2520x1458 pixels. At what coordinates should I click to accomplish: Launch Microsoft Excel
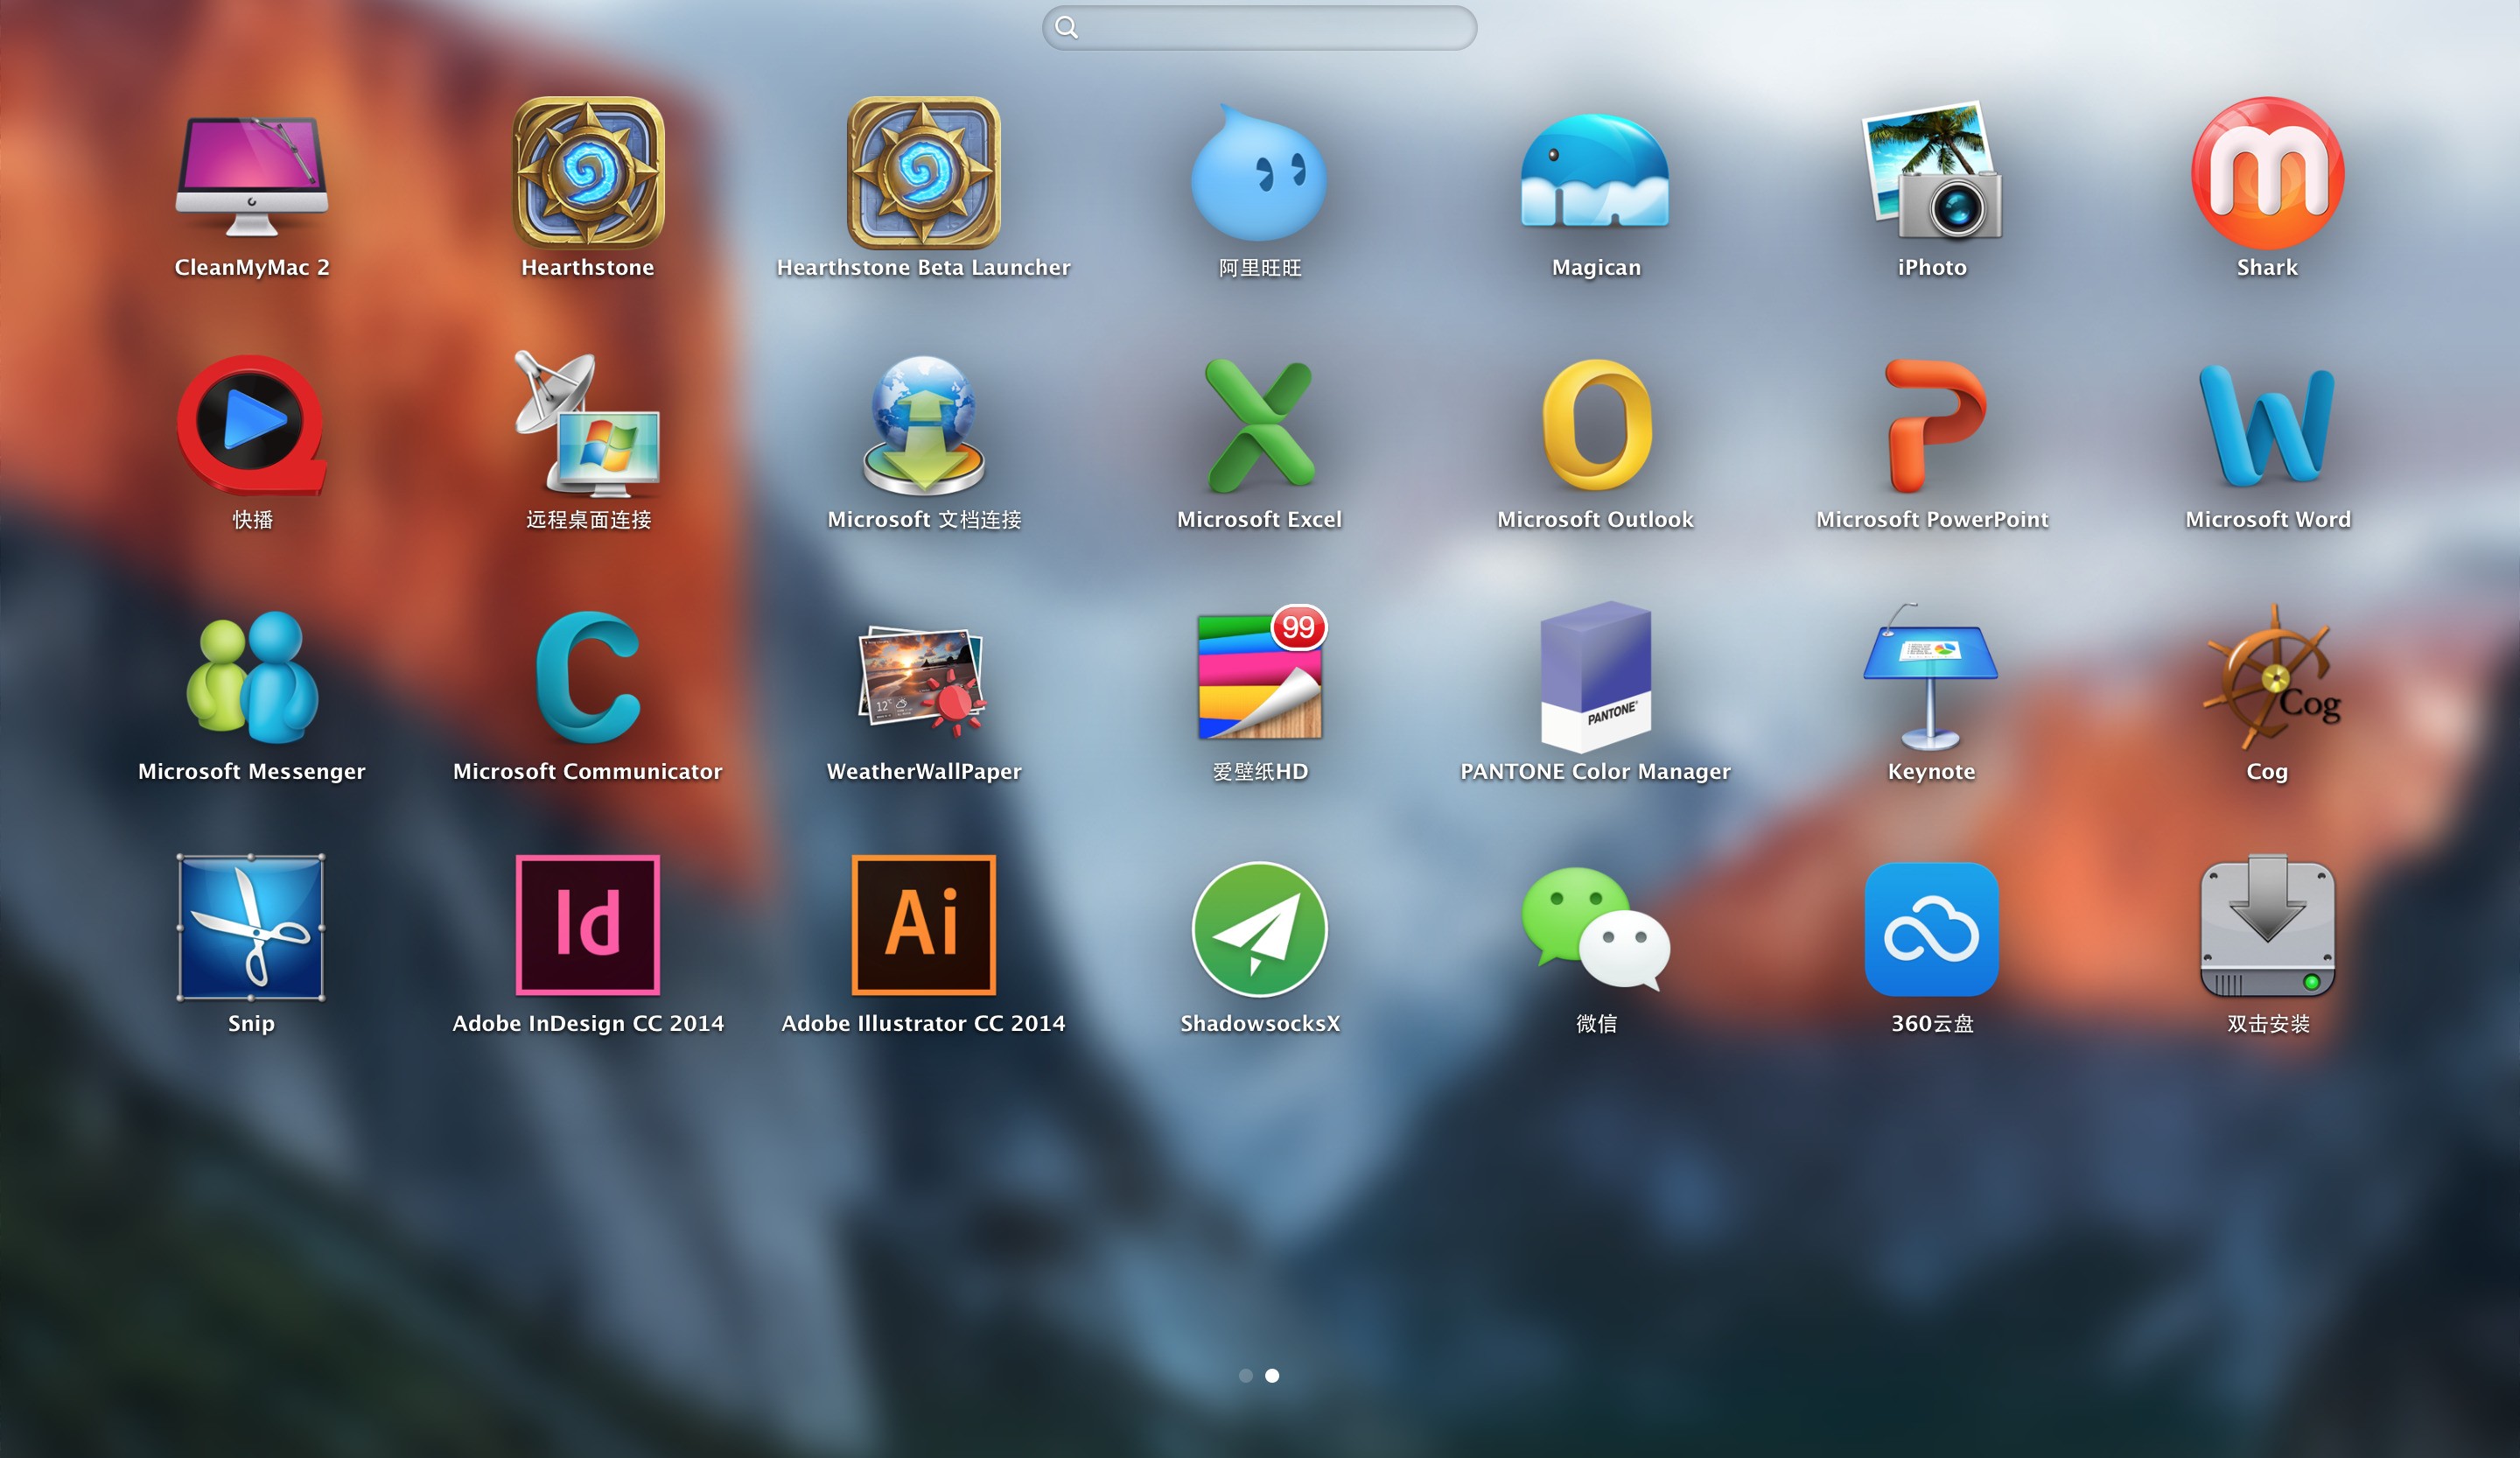pos(1259,426)
